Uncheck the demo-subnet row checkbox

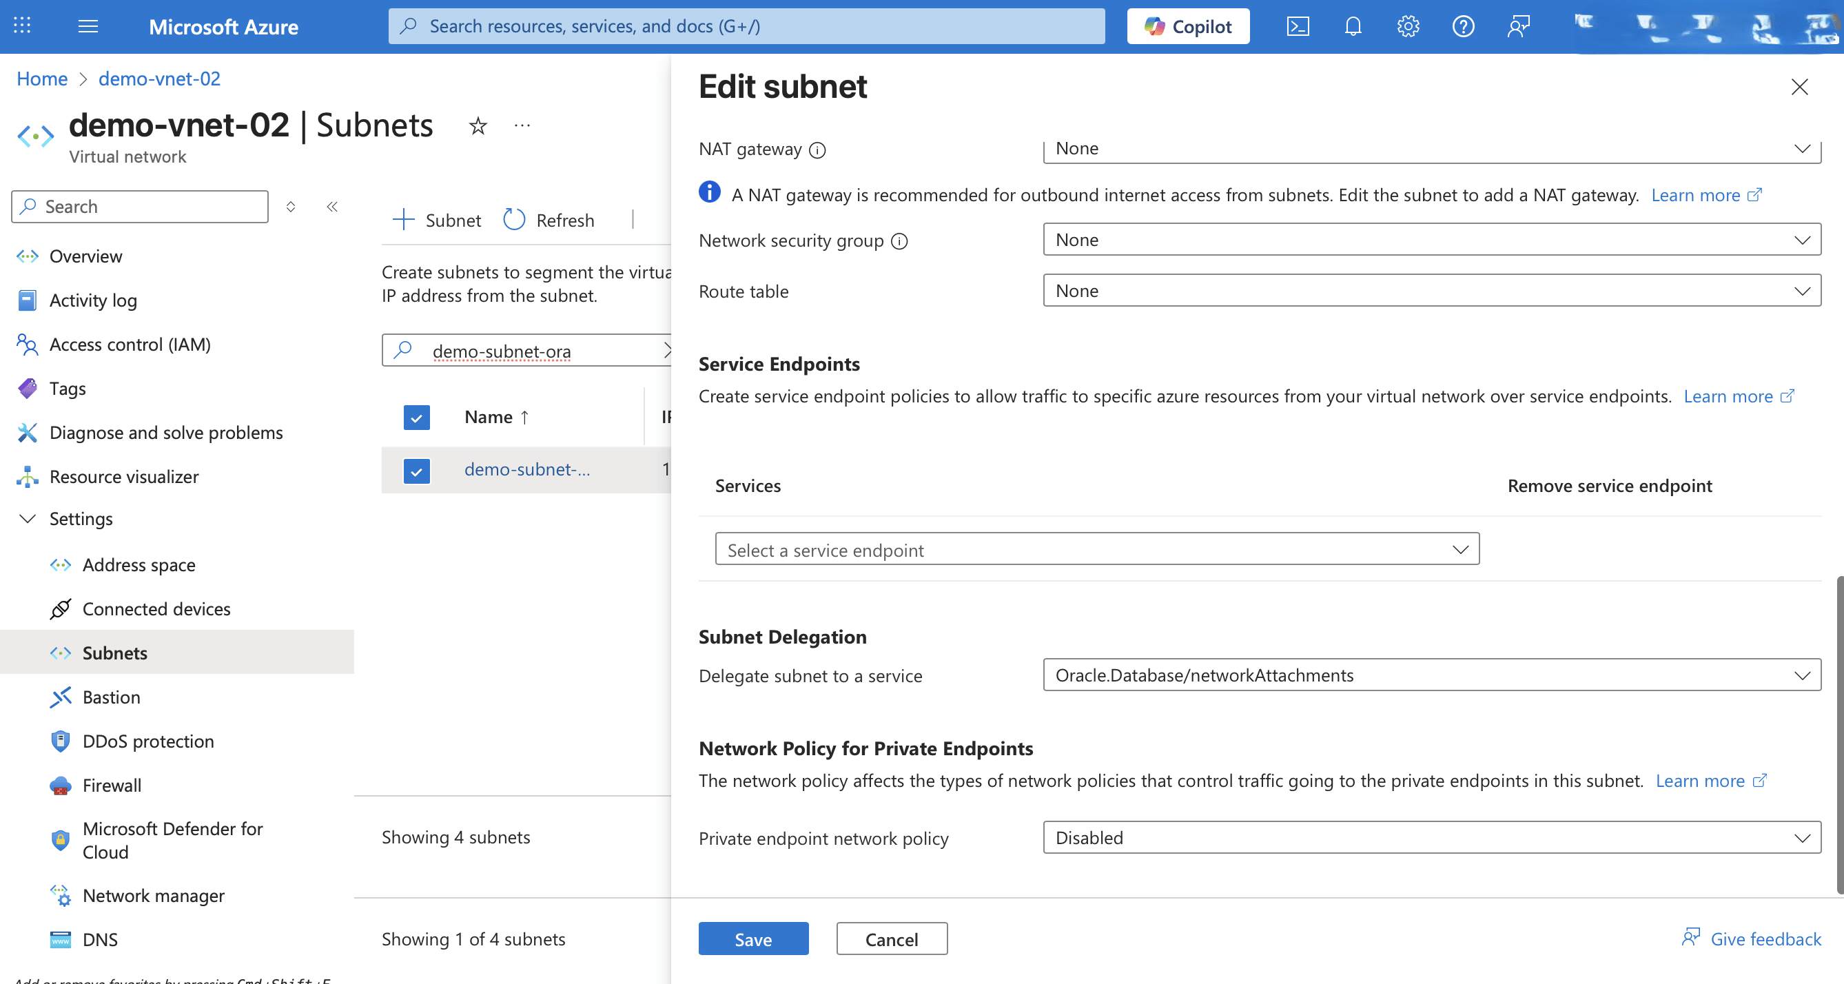(x=417, y=470)
